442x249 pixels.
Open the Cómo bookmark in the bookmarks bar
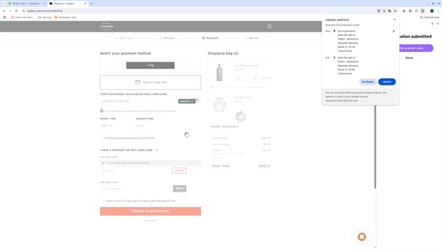click(x=22, y=17)
